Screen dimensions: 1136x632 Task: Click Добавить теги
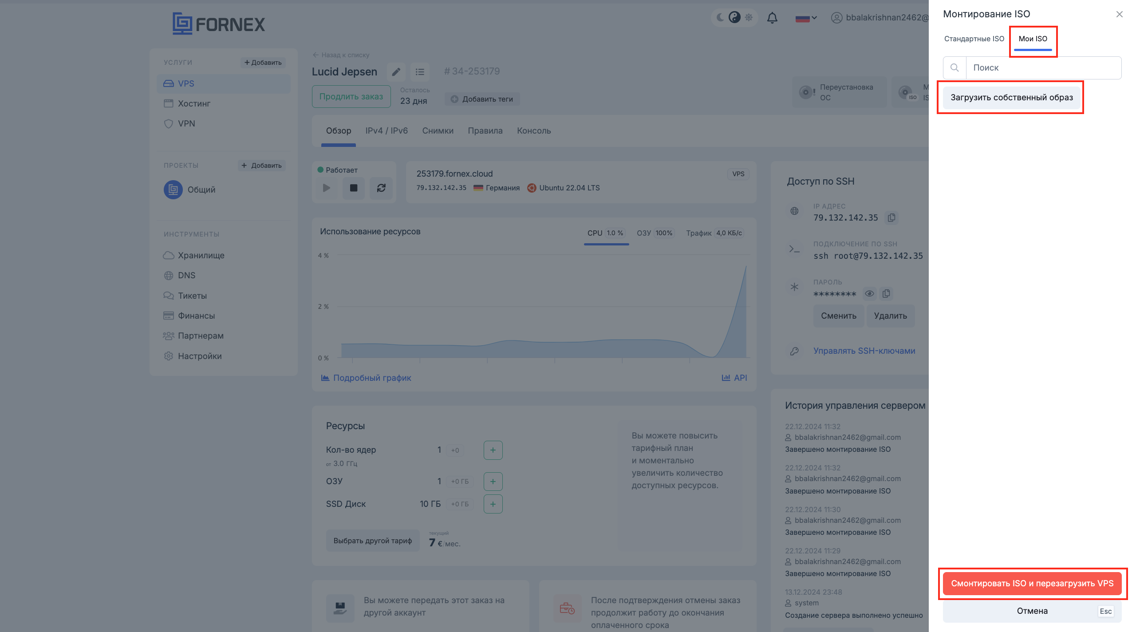click(482, 99)
